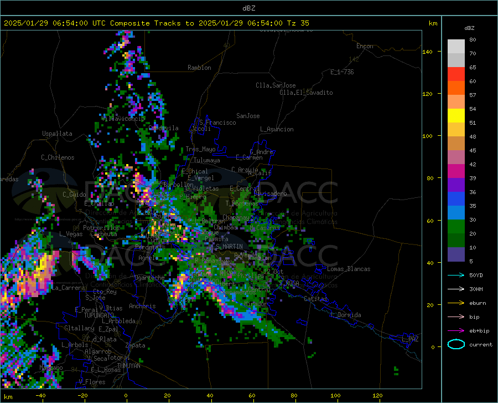This screenshot has width=498, height=403.
Task: Click the 'TUPUNGATO' map label
Action: (99, 315)
